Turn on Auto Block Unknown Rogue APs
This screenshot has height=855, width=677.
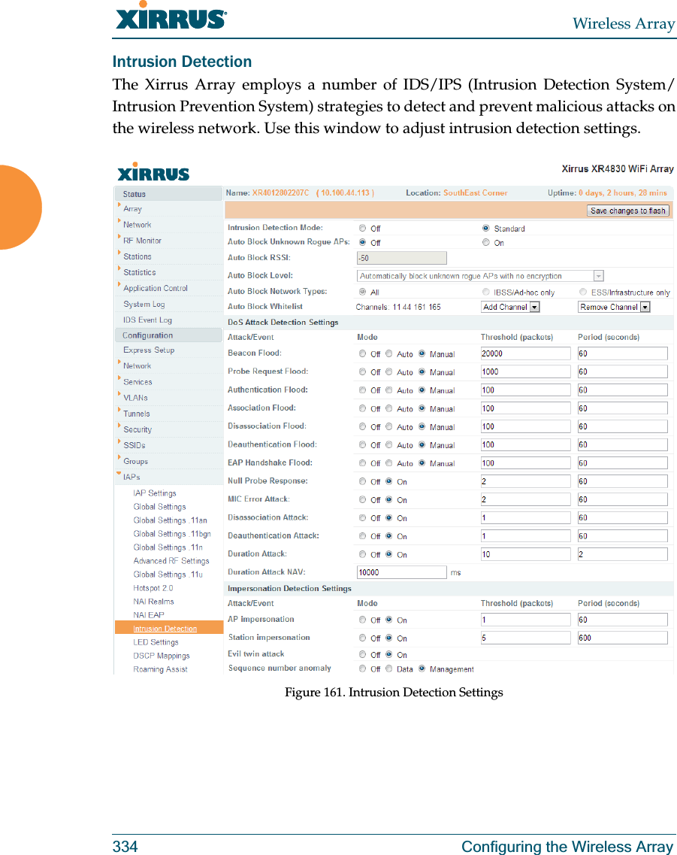pos(486,242)
